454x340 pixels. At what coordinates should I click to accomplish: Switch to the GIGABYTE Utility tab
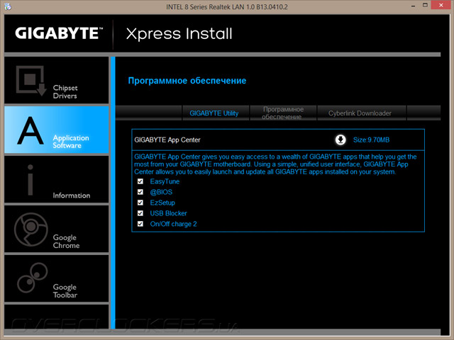(216, 113)
